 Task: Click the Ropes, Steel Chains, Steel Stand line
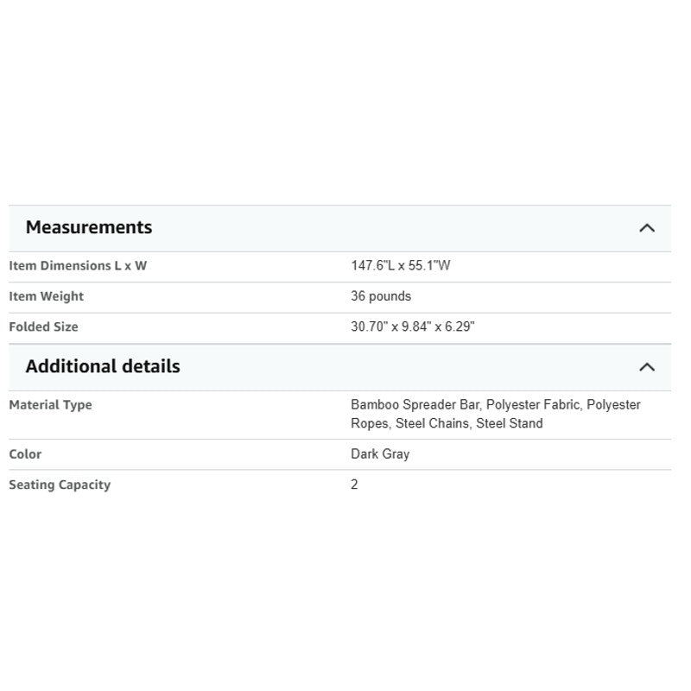447,423
